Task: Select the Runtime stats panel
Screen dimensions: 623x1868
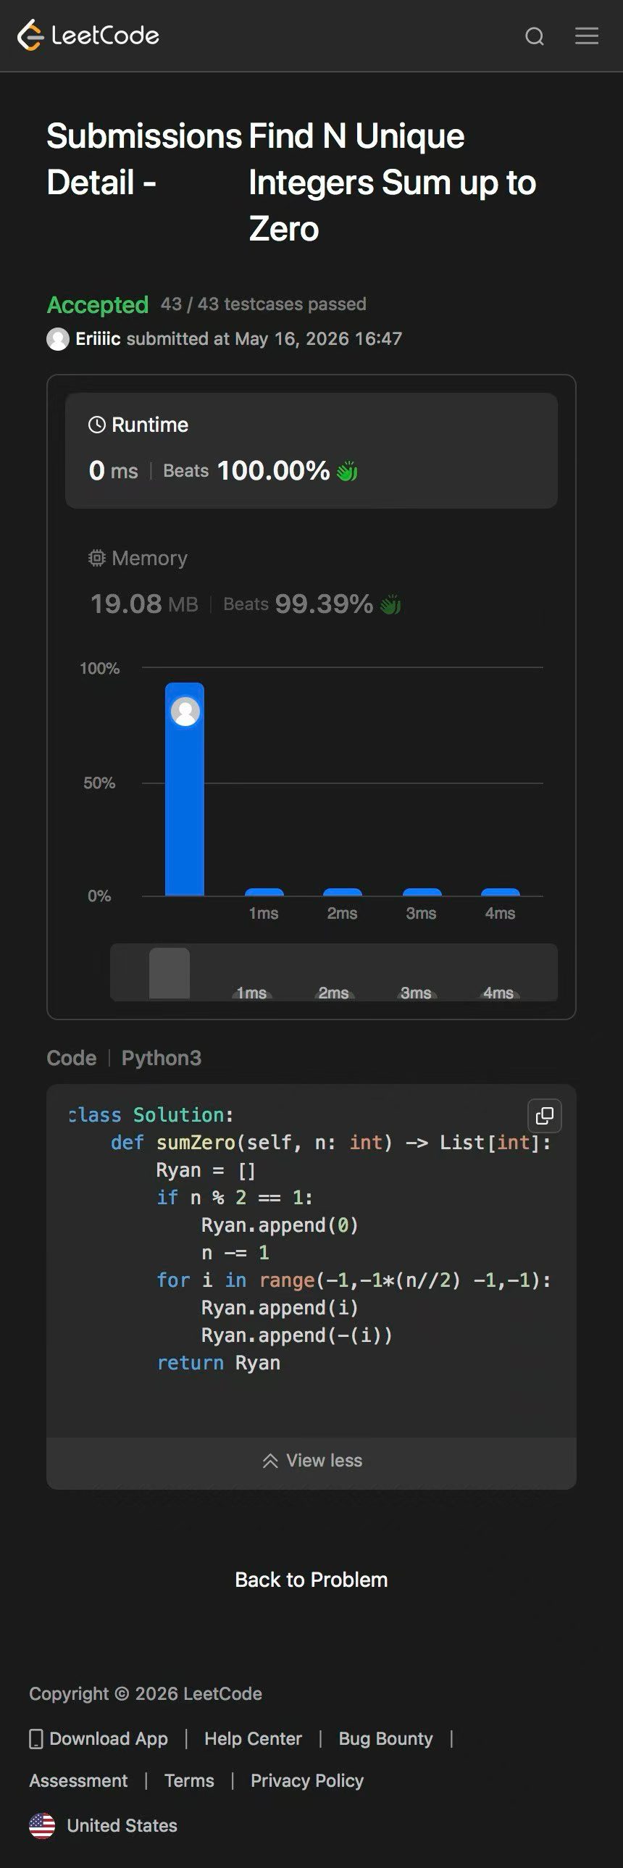Action: pos(311,450)
